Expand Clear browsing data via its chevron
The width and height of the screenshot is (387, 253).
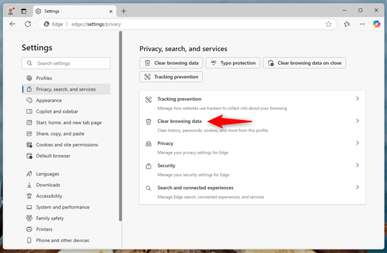tap(357, 121)
